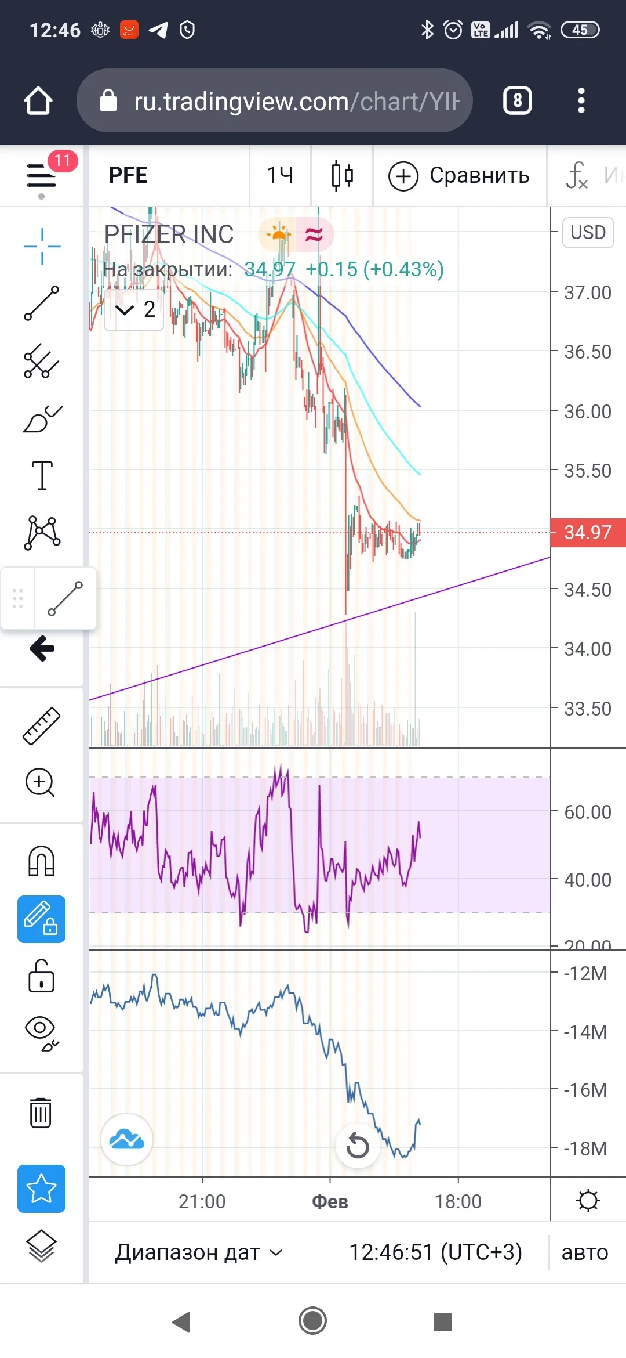626x1358 pixels.
Task: Open the fx indicators menu
Action: 577,175
